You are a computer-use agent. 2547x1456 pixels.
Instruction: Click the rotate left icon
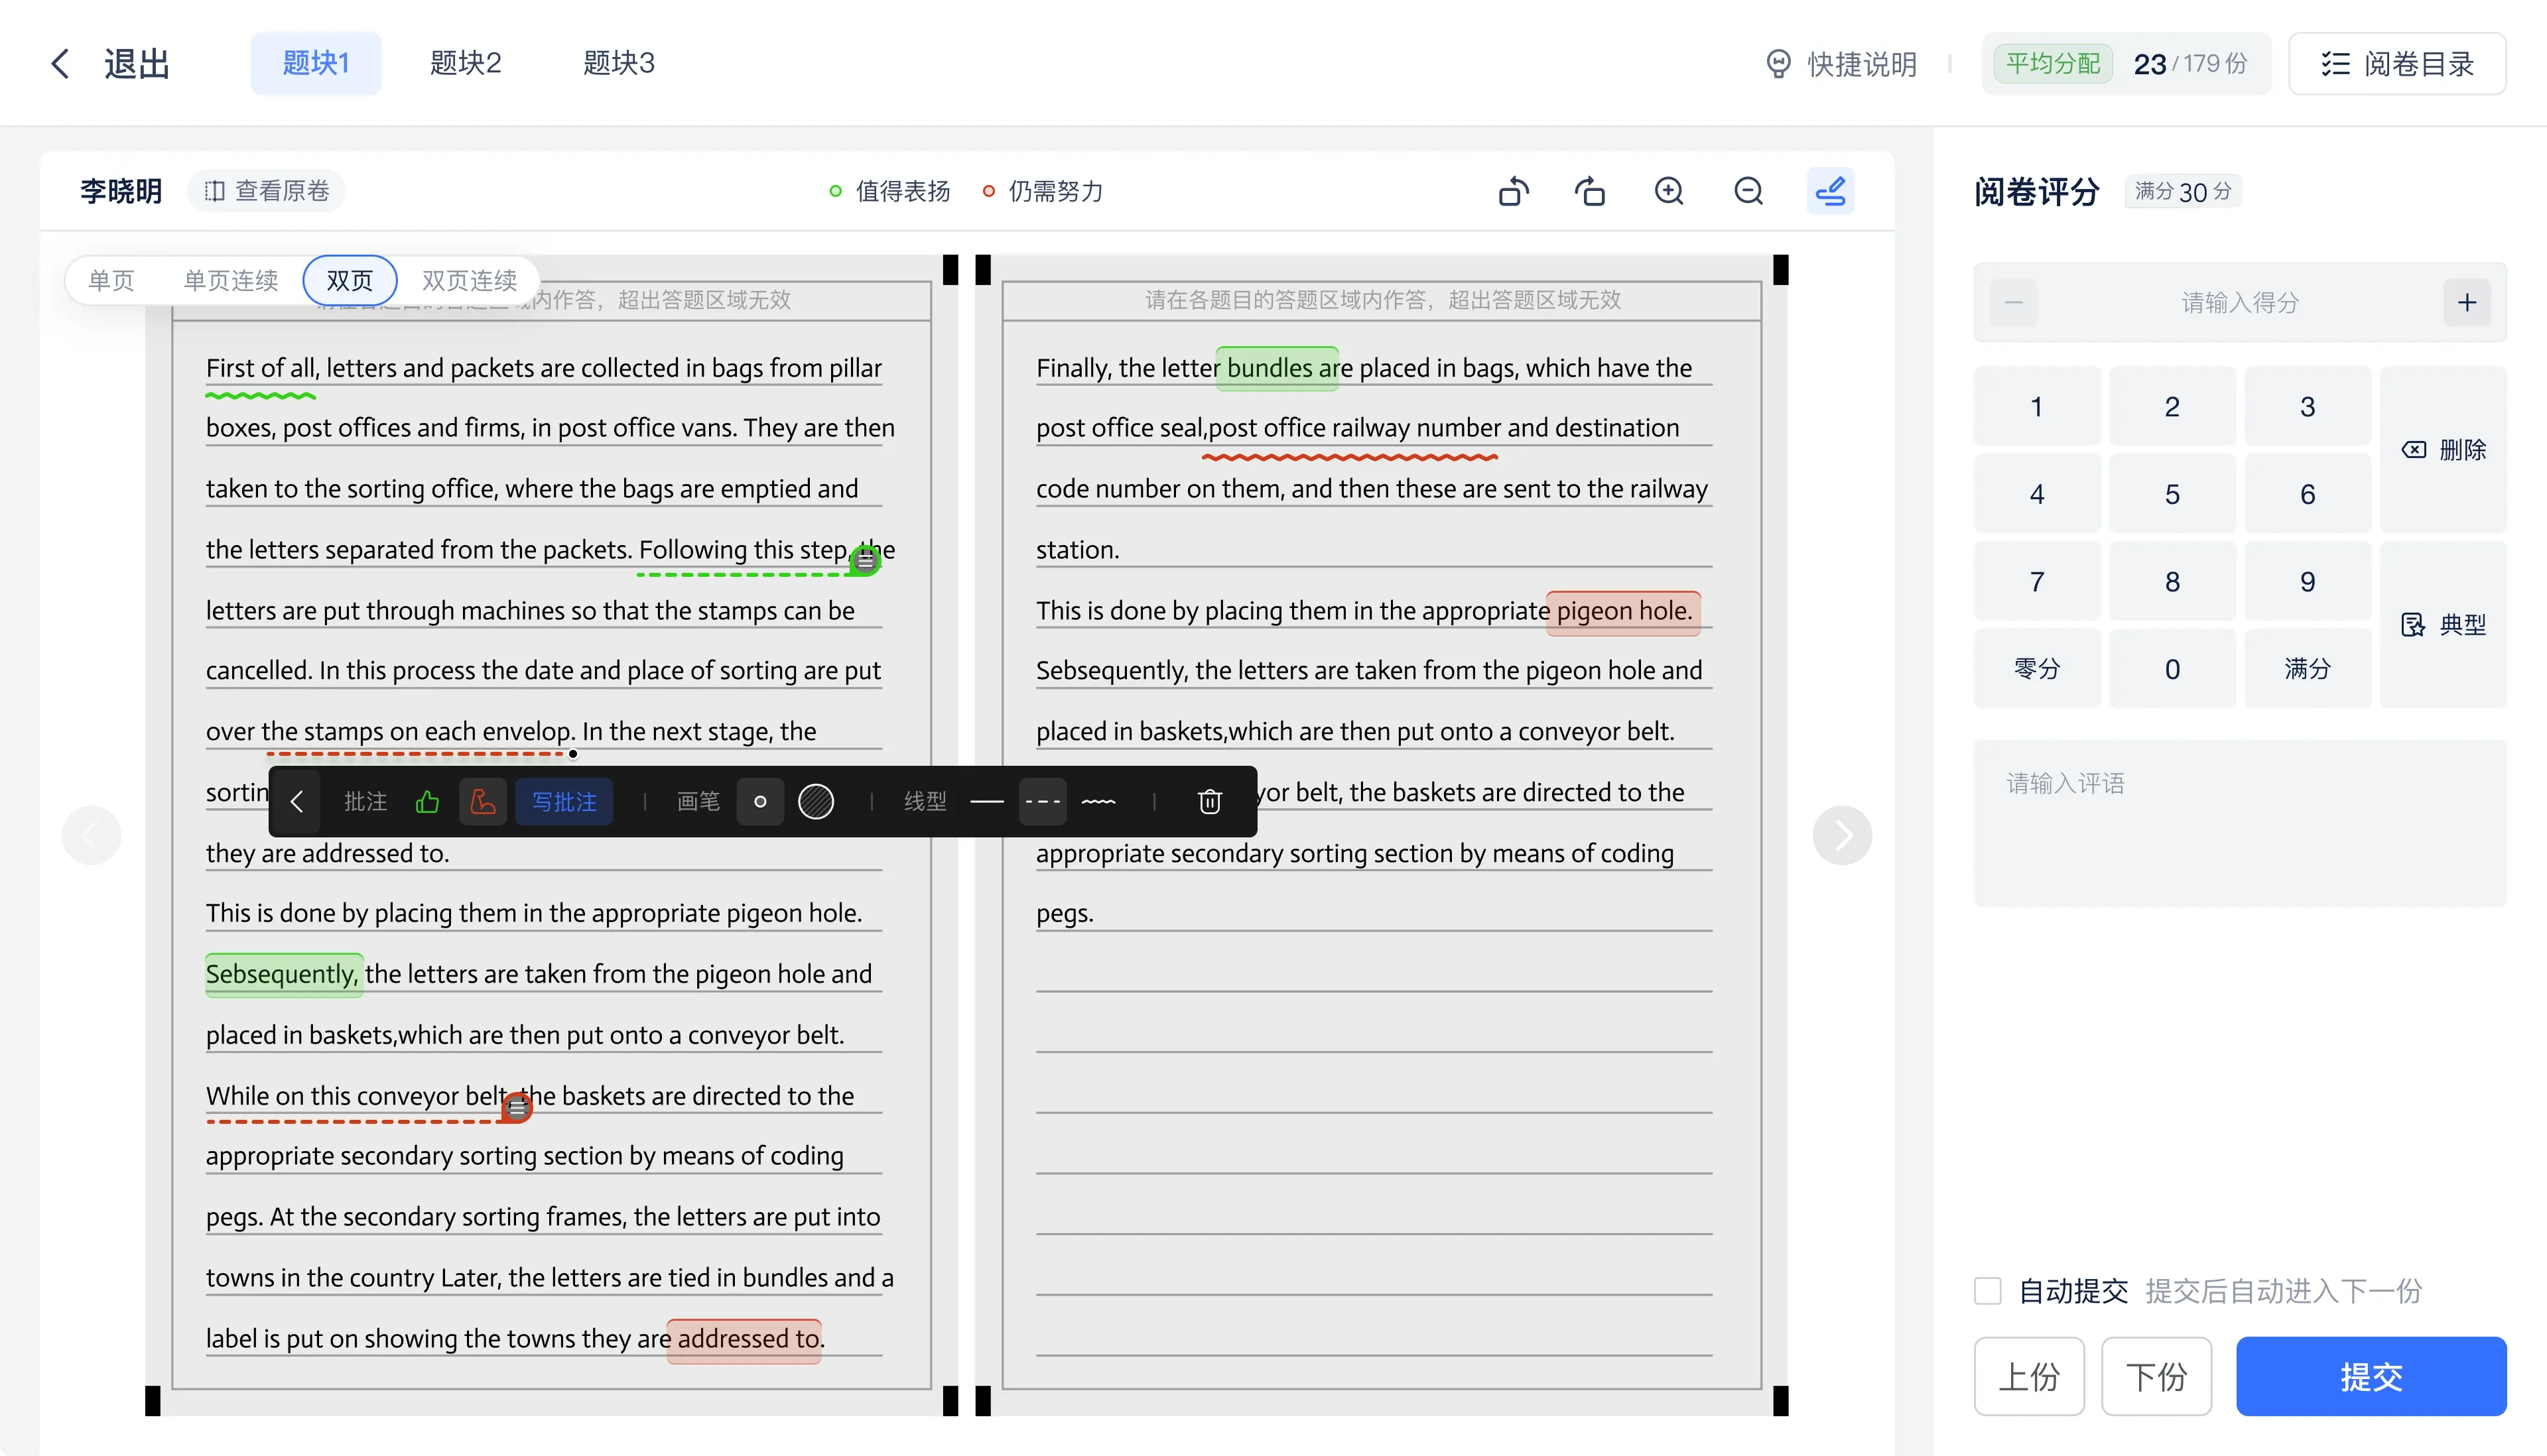point(1514,191)
